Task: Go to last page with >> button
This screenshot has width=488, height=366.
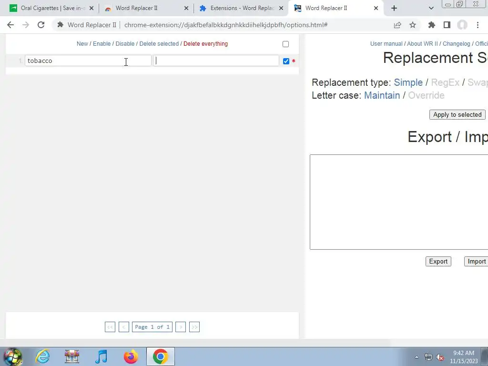Action: 194,327
